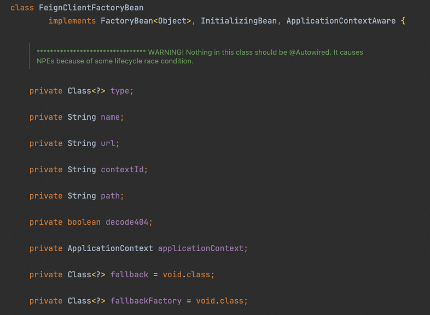This screenshot has height=315, width=430.
Task: Click the String type before 'path'
Action: 82,196
